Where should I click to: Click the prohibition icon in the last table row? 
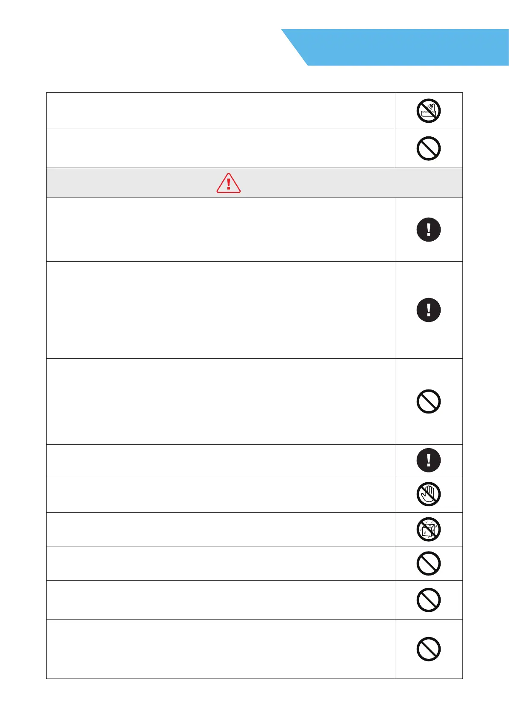pyautogui.click(x=428, y=649)
